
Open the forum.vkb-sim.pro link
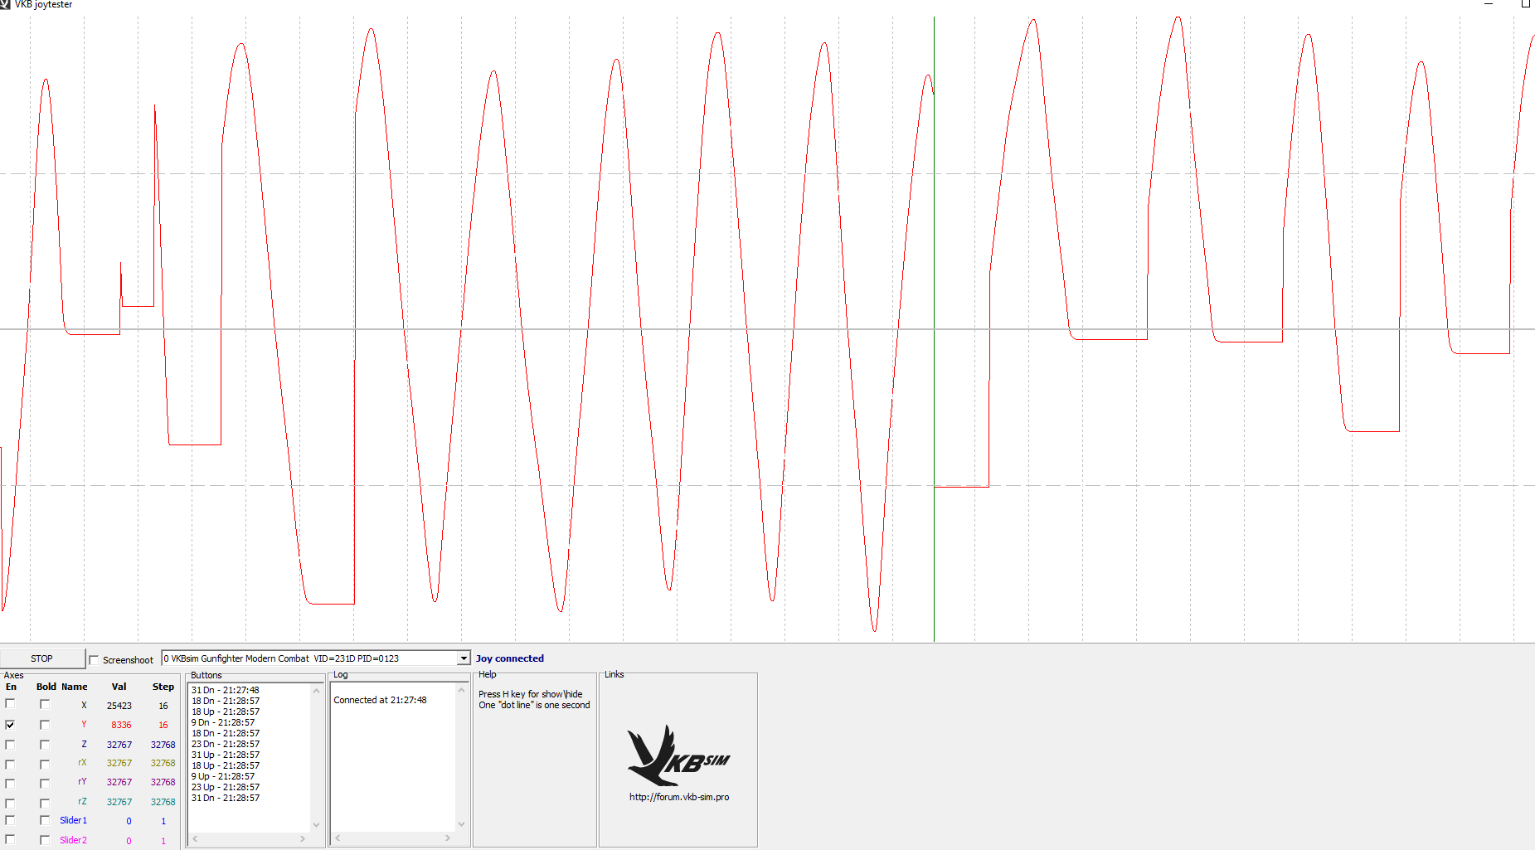pos(679,797)
